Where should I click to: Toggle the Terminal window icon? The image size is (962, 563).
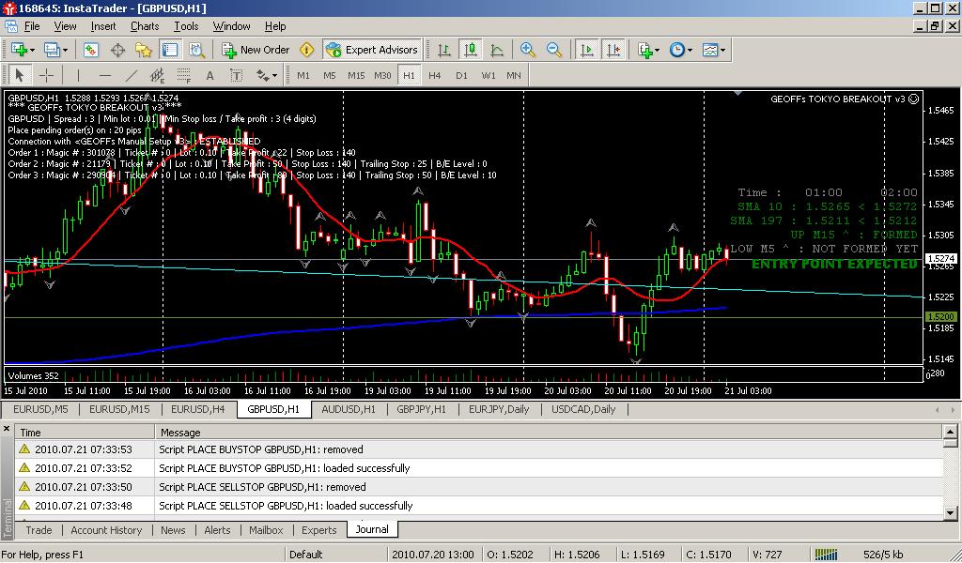click(170, 50)
